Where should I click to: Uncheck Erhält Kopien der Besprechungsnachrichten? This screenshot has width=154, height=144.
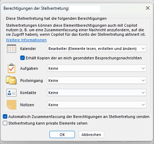click(x=22, y=58)
